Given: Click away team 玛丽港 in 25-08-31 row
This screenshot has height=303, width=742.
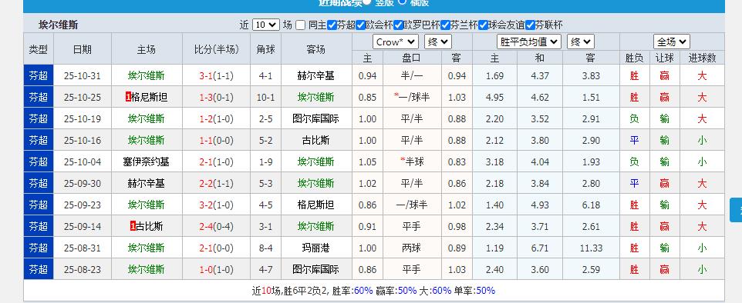Looking at the screenshot, I should [x=315, y=248].
